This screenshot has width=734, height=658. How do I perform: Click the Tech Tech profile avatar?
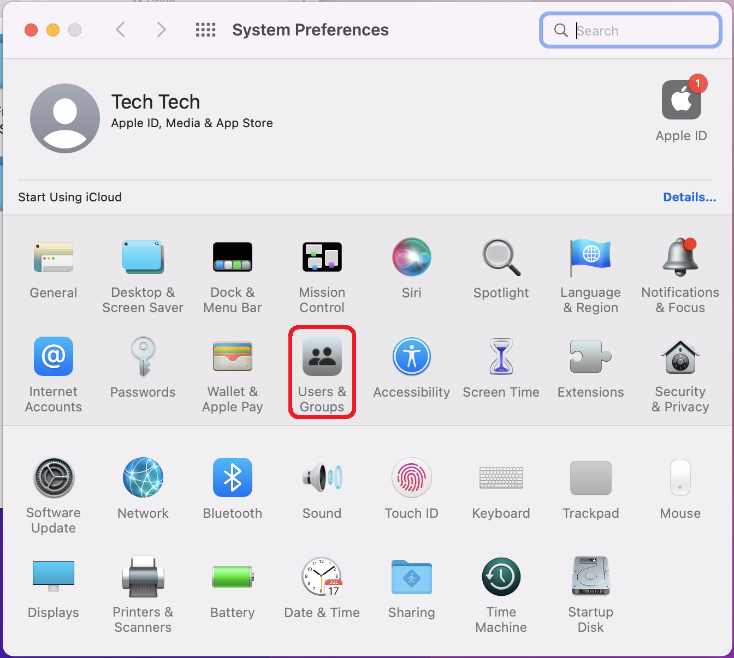(x=65, y=118)
